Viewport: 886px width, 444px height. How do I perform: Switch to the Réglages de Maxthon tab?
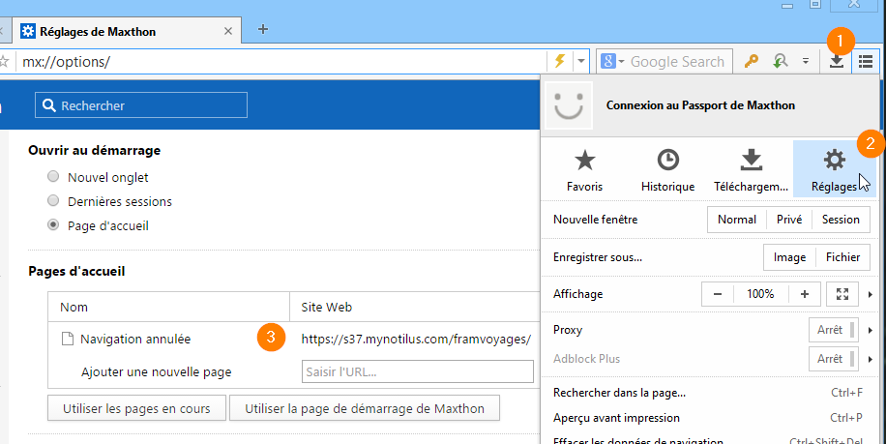(x=127, y=31)
